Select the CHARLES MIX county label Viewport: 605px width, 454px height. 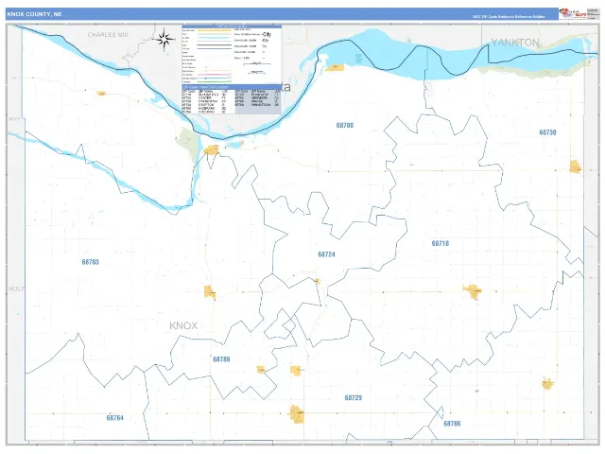coord(108,35)
